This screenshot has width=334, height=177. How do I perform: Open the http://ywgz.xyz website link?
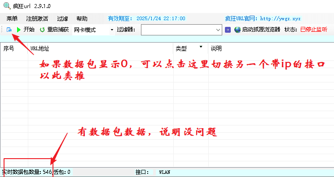[x=280, y=18]
